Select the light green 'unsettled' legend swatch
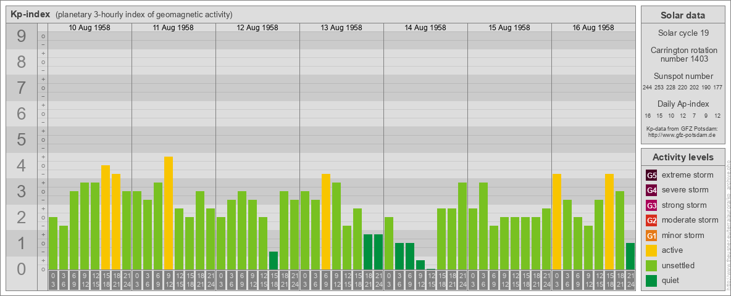The width and height of the screenshot is (731, 296). 651,266
